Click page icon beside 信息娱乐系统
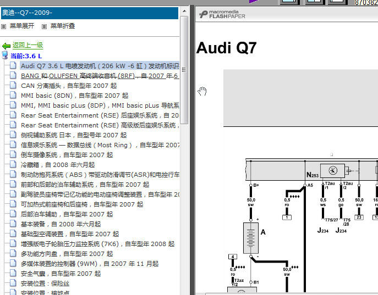Viewport: 378px width, 295px height. click(x=13, y=144)
